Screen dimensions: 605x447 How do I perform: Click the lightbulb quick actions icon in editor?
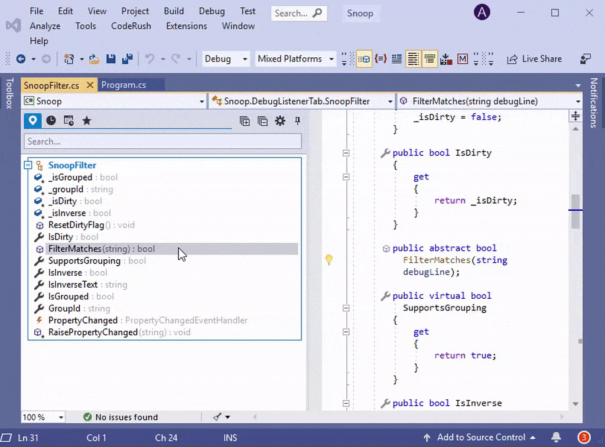[329, 260]
